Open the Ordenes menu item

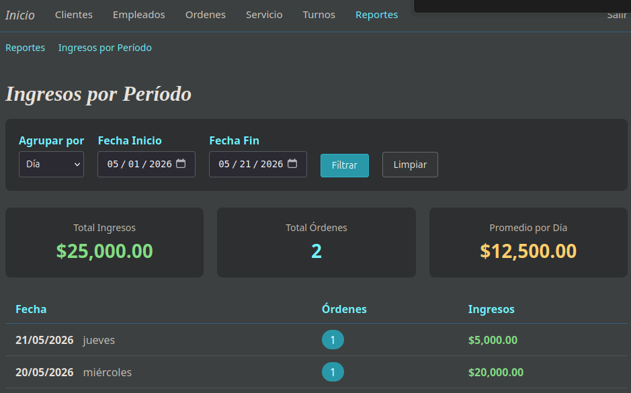(205, 15)
